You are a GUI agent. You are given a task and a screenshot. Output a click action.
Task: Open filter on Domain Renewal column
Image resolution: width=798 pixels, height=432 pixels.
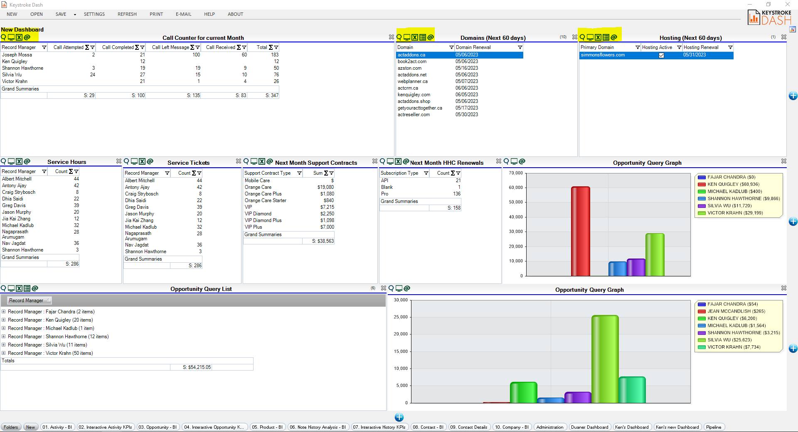tap(520, 47)
